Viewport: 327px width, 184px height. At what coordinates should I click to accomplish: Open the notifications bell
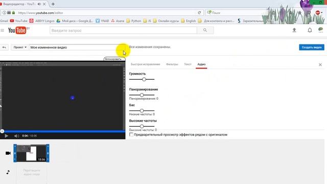310,30
